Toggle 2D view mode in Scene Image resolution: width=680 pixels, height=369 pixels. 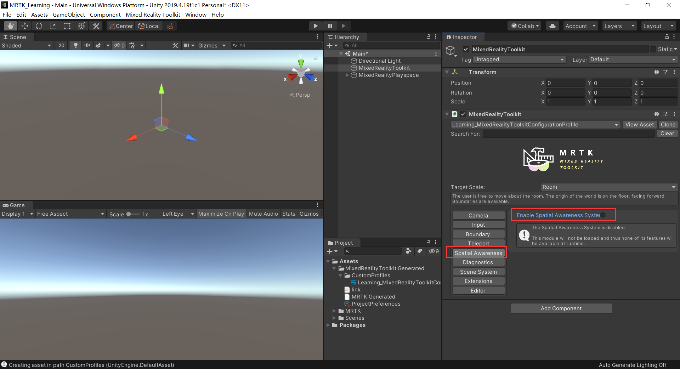[x=62, y=45]
